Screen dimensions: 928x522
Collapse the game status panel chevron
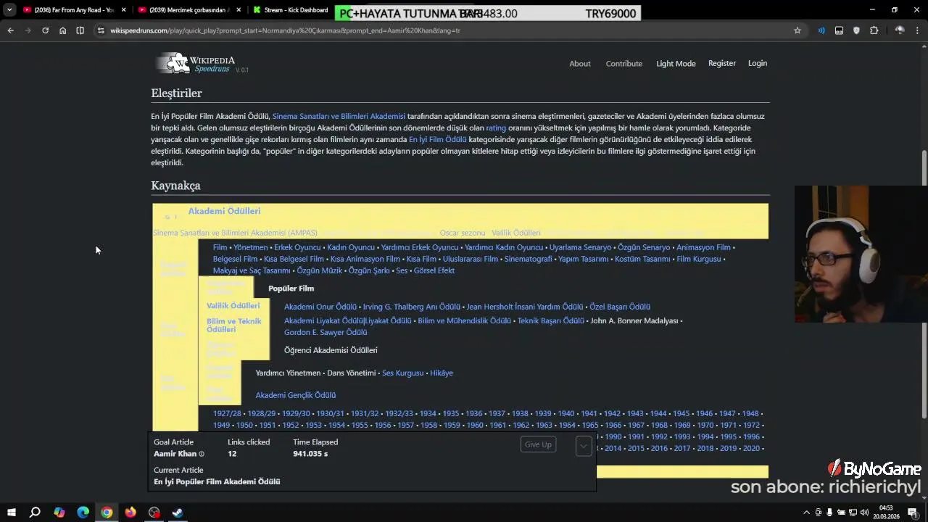click(584, 446)
